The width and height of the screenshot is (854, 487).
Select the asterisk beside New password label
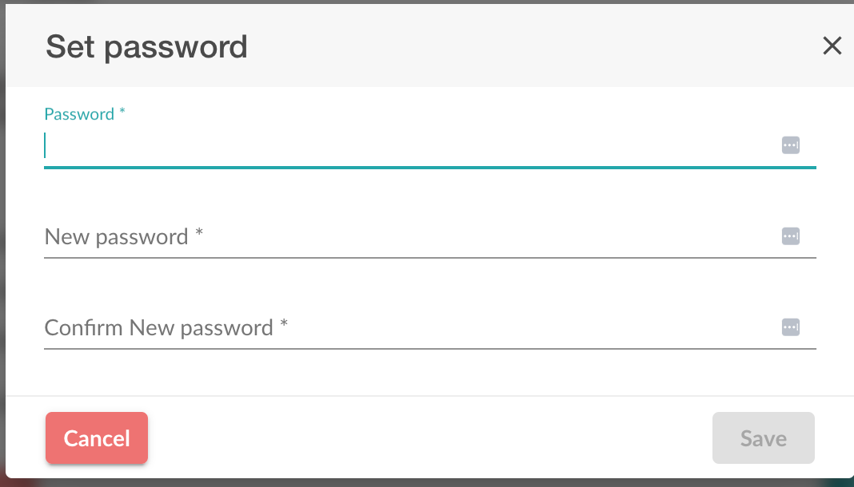tap(199, 232)
